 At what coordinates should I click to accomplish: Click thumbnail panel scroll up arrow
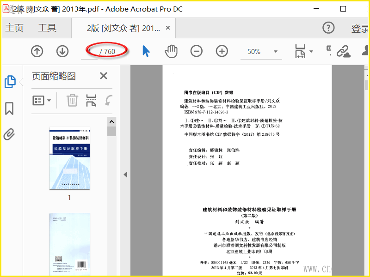[x=111, y=122]
